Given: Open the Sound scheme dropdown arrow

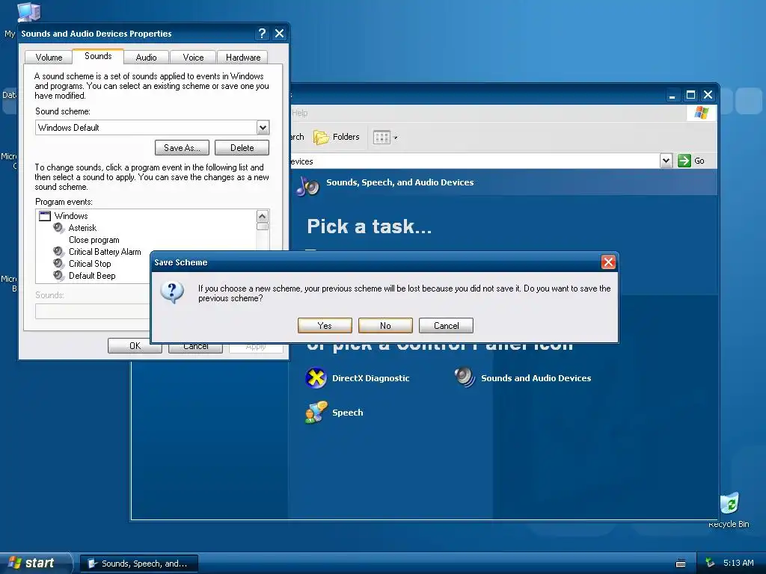Looking at the screenshot, I should pos(263,128).
